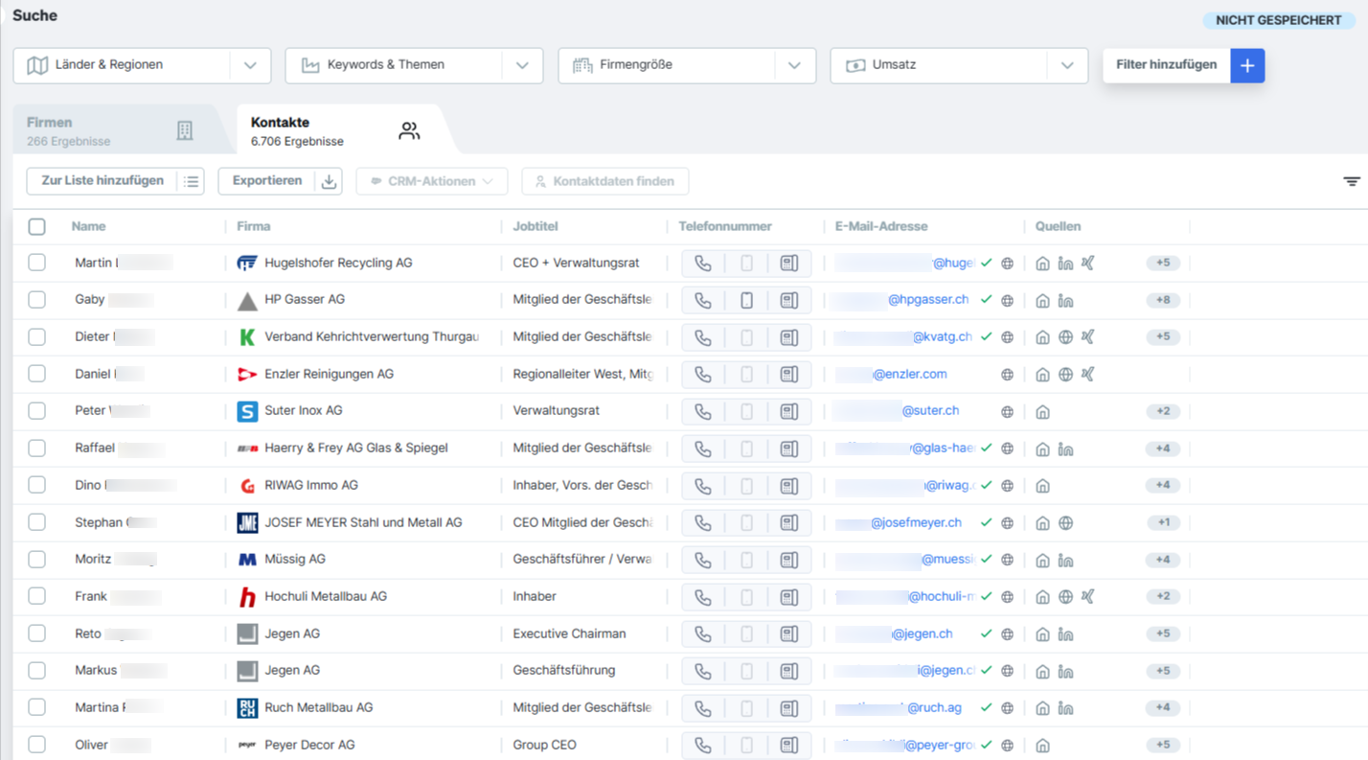Expand the +5 badge for Verband Kehrichtverwertung Thurgau

click(x=1163, y=337)
